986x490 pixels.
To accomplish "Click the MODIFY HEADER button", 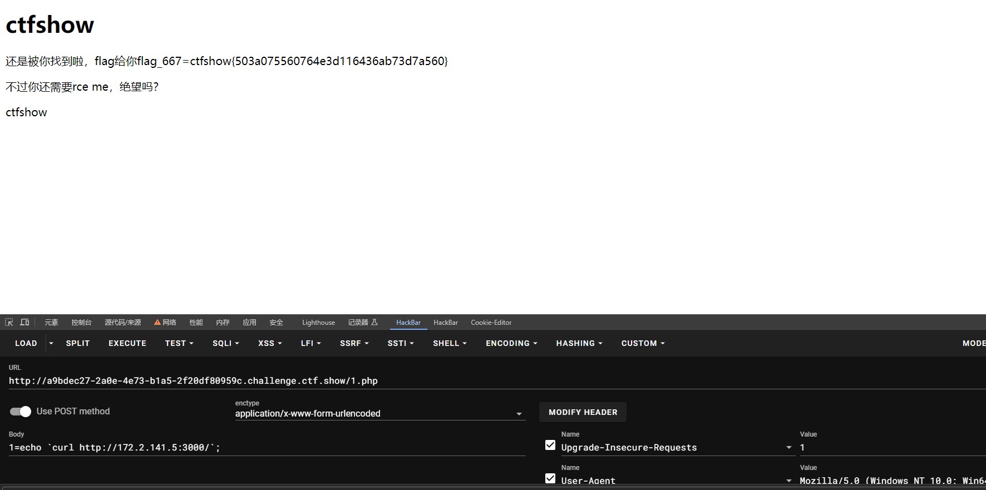I will (x=583, y=412).
